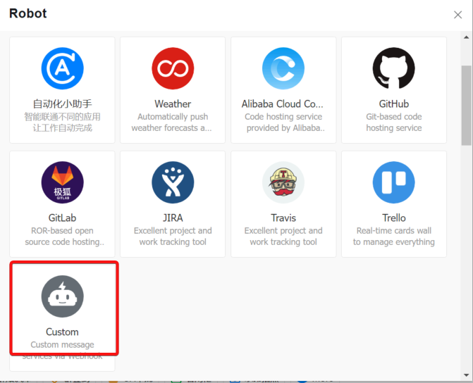473x383 pixels.
Task: Click the 'Custom' robot name label
Action: pyautogui.click(x=62, y=332)
